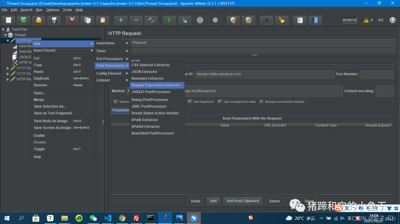Collapse the Thread group node
Viewport: 400px width, 224px height.
pyautogui.click(x=5, y=35)
